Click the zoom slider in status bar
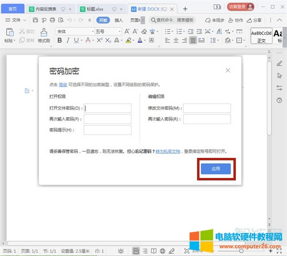Screen dimensions: 287x256 242,251
